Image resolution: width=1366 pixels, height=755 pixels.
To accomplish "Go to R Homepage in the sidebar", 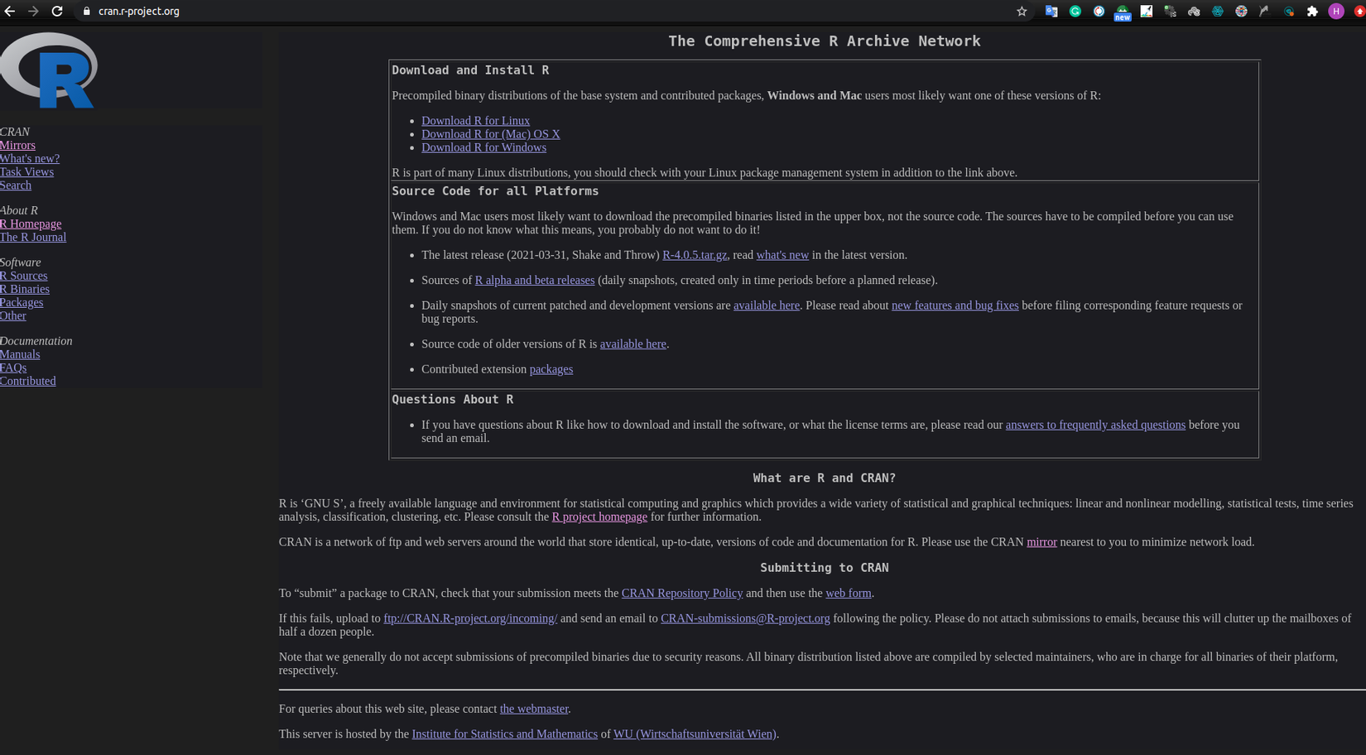I will point(31,224).
